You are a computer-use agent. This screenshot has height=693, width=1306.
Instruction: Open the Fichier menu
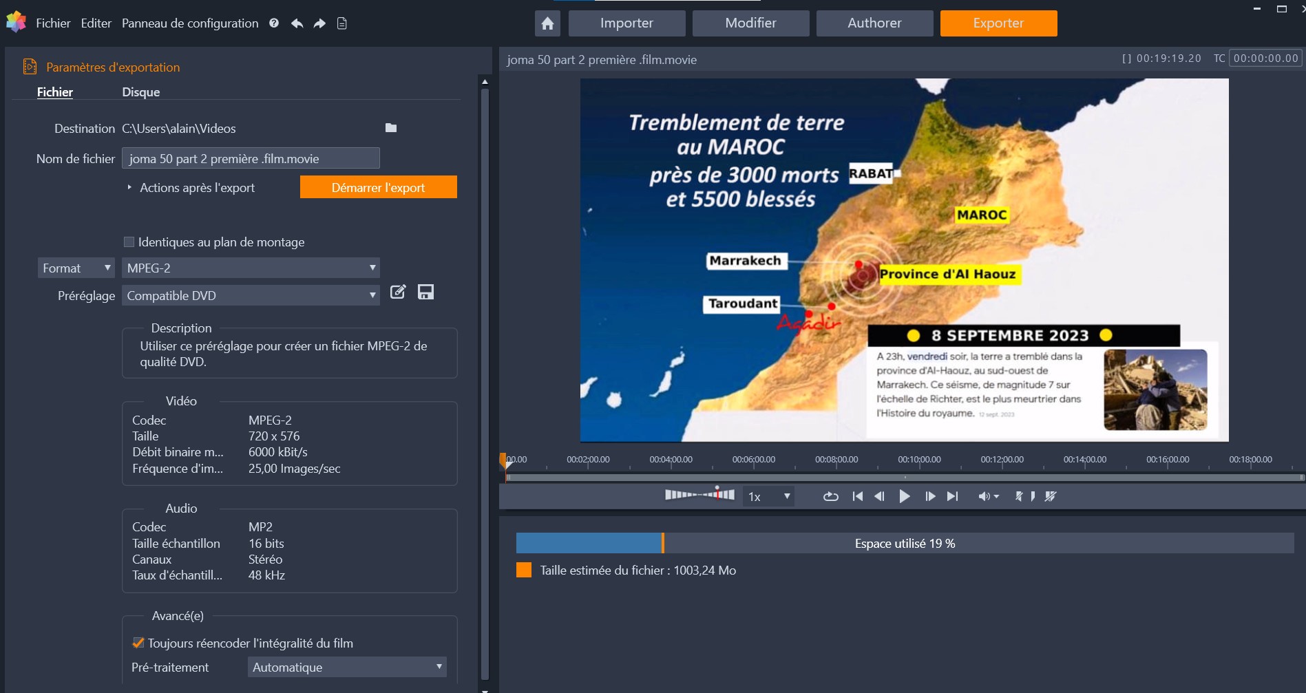(53, 23)
